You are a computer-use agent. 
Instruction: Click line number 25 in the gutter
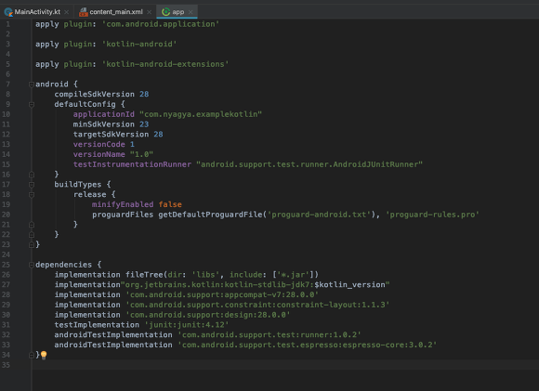(x=6, y=265)
